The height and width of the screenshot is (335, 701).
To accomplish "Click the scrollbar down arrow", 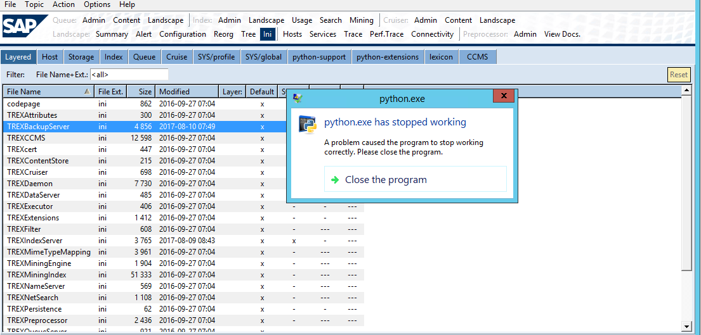I will 686,326.
